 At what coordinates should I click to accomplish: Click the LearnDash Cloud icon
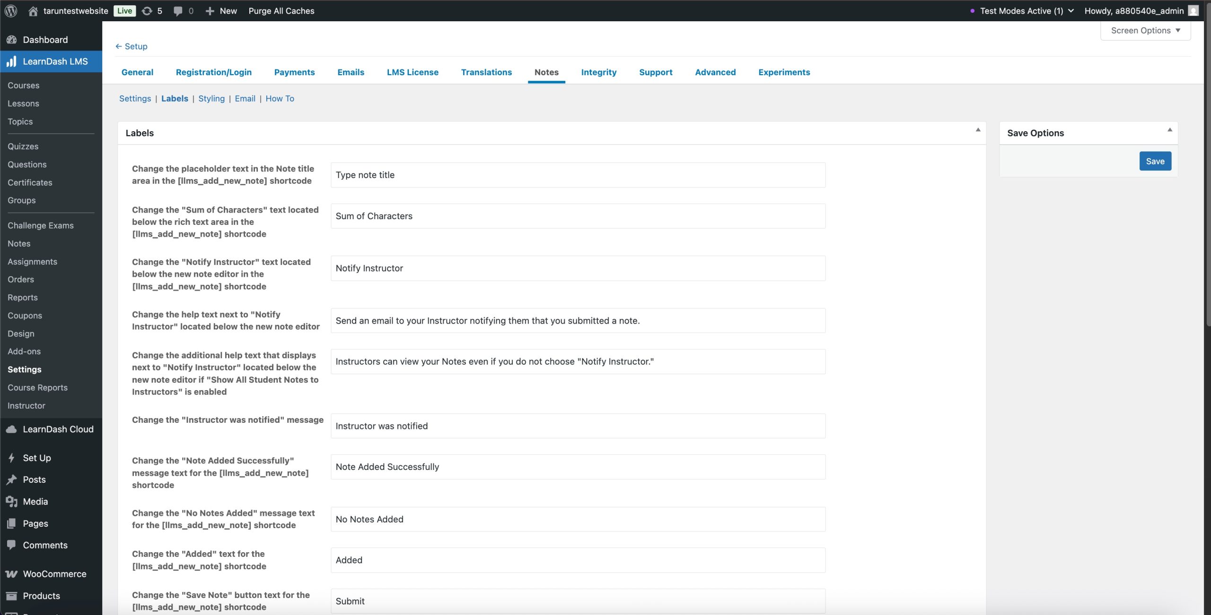[12, 429]
